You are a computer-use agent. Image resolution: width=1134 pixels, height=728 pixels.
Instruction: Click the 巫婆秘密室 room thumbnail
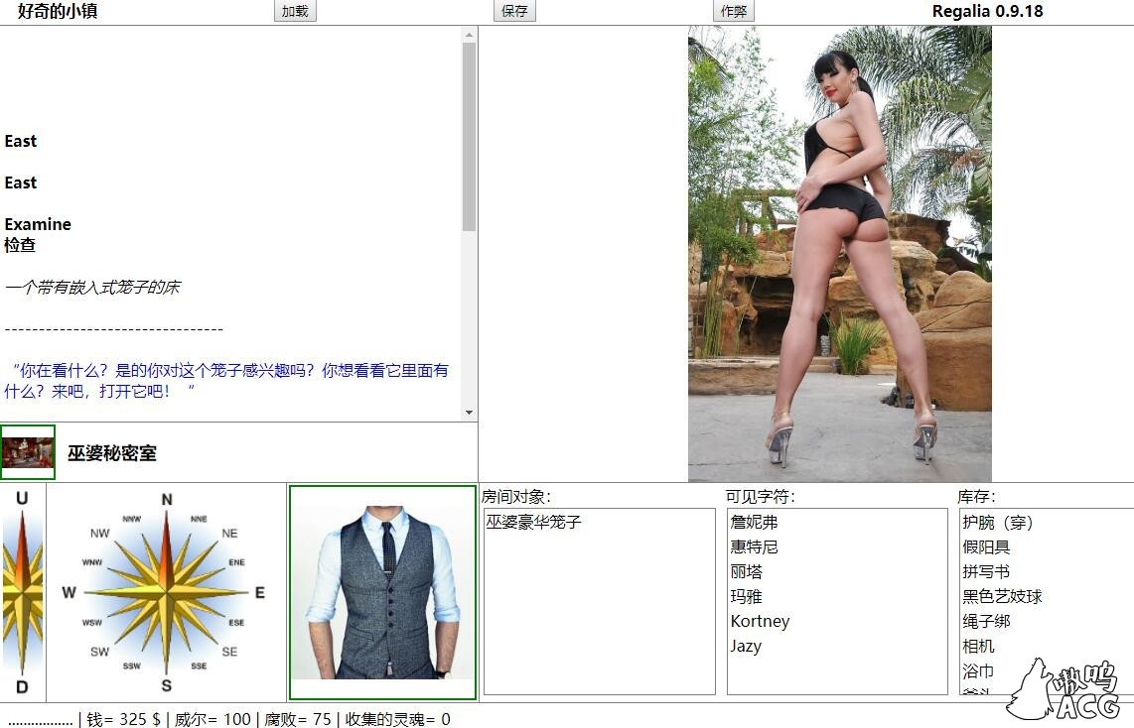pos(28,452)
